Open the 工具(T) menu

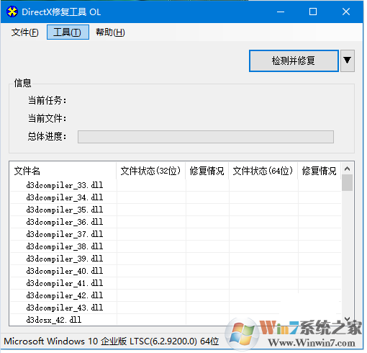[x=68, y=32]
